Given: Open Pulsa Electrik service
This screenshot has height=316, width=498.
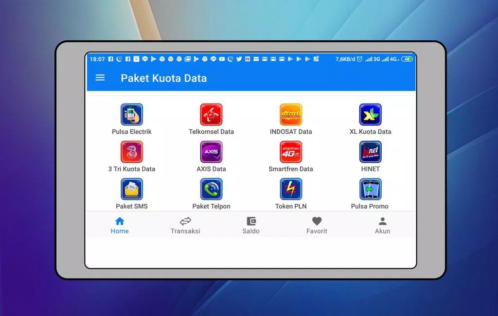Looking at the screenshot, I should 132,115.
